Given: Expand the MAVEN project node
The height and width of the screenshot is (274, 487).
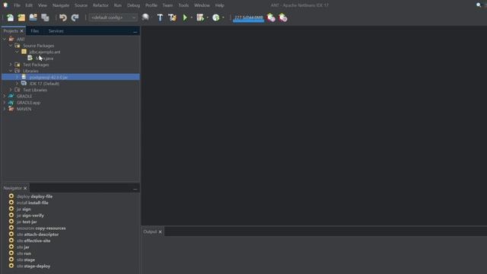Looking at the screenshot, I should 5,109.
